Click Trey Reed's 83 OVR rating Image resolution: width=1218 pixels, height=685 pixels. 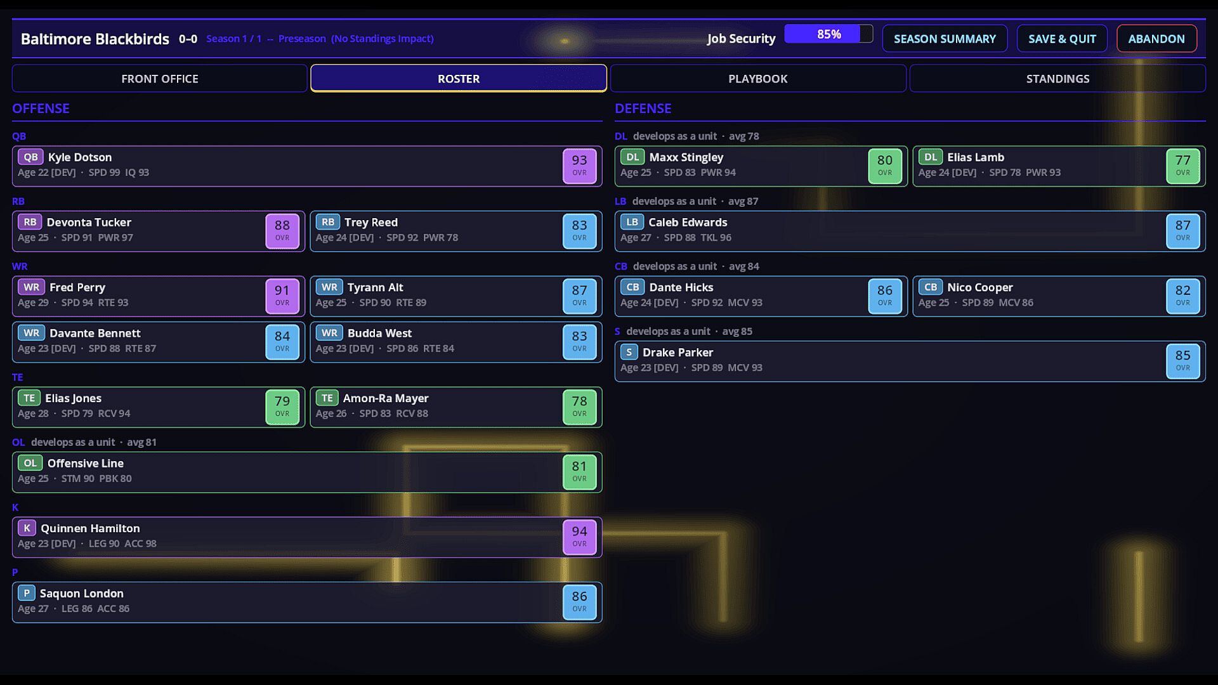[579, 232]
